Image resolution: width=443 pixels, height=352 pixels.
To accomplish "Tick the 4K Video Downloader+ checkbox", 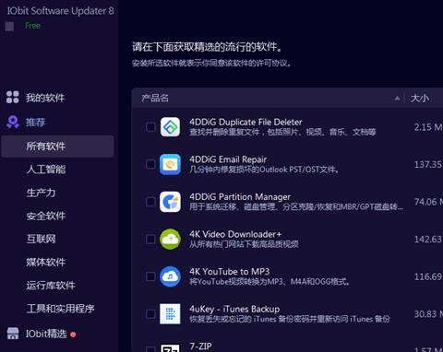I will tap(150, 239).
